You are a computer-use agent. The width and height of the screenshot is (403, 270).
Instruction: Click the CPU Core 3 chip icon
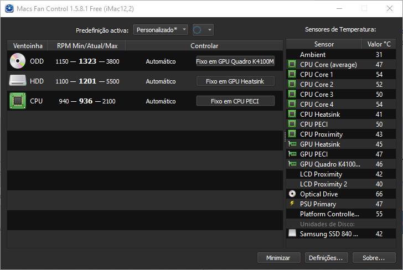click(x=292, y=94)
